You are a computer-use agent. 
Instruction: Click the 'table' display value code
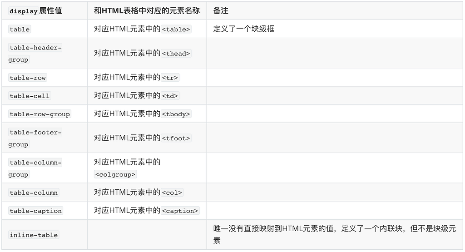coord(20,29)
